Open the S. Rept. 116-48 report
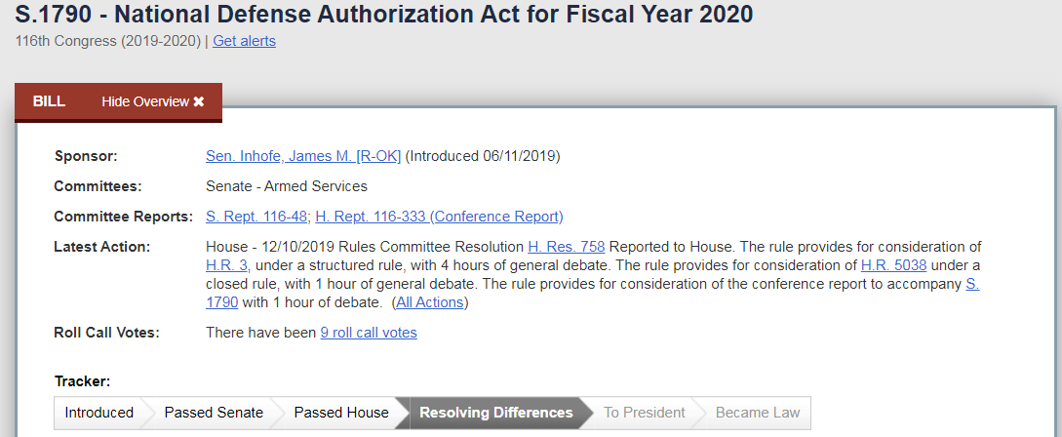 tap(256, 217)
